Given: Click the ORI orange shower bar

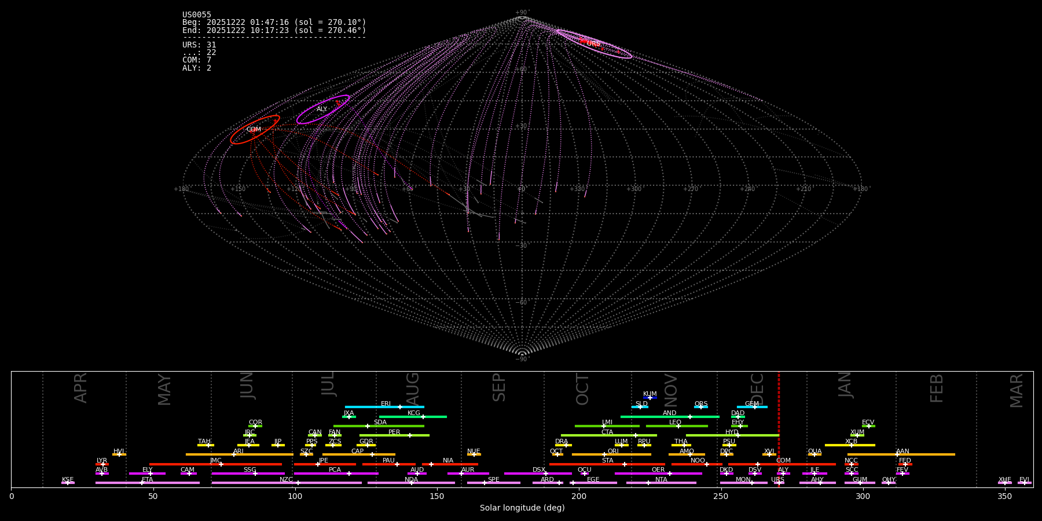Looking at the screenshot, I should 611,454.
